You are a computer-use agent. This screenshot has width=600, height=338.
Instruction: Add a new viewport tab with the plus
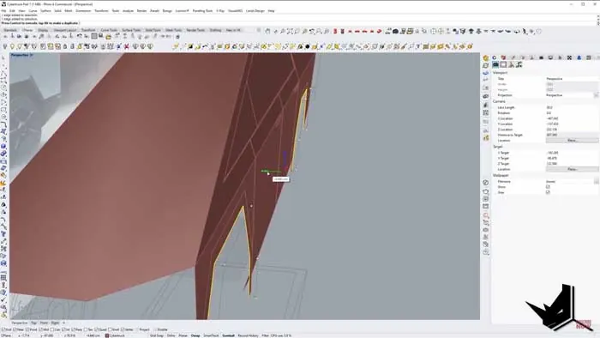click(64, 323)
